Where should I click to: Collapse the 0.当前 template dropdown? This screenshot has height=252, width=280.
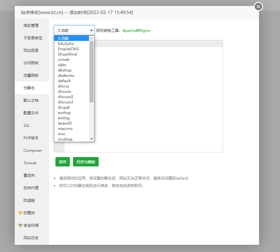74,30
